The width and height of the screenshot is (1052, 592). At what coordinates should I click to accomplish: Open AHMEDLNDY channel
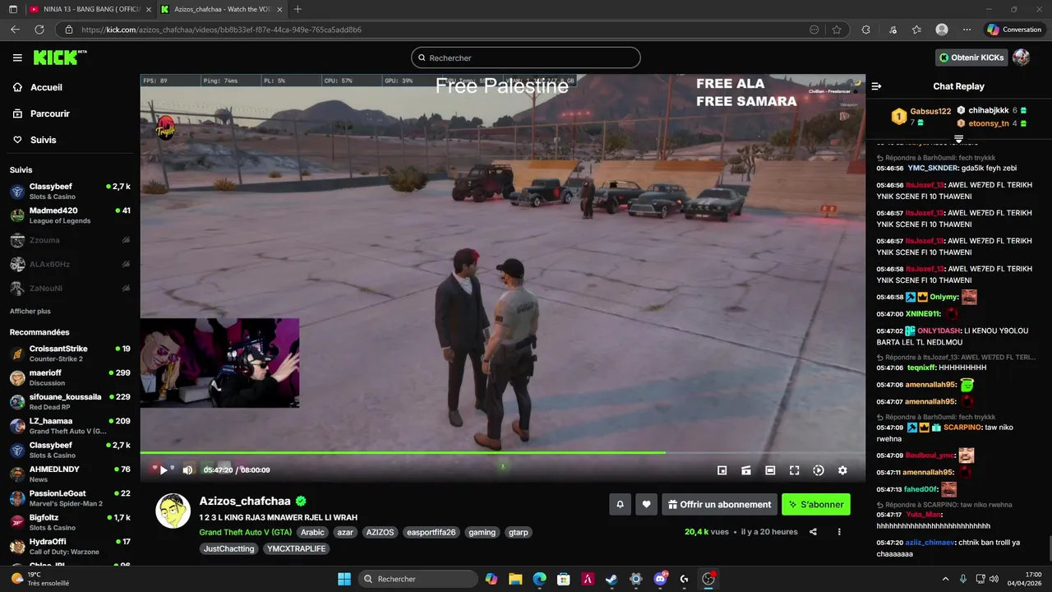point(70,474)
